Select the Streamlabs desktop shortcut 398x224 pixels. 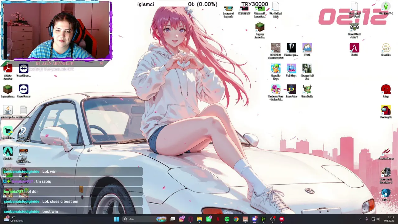8,133
